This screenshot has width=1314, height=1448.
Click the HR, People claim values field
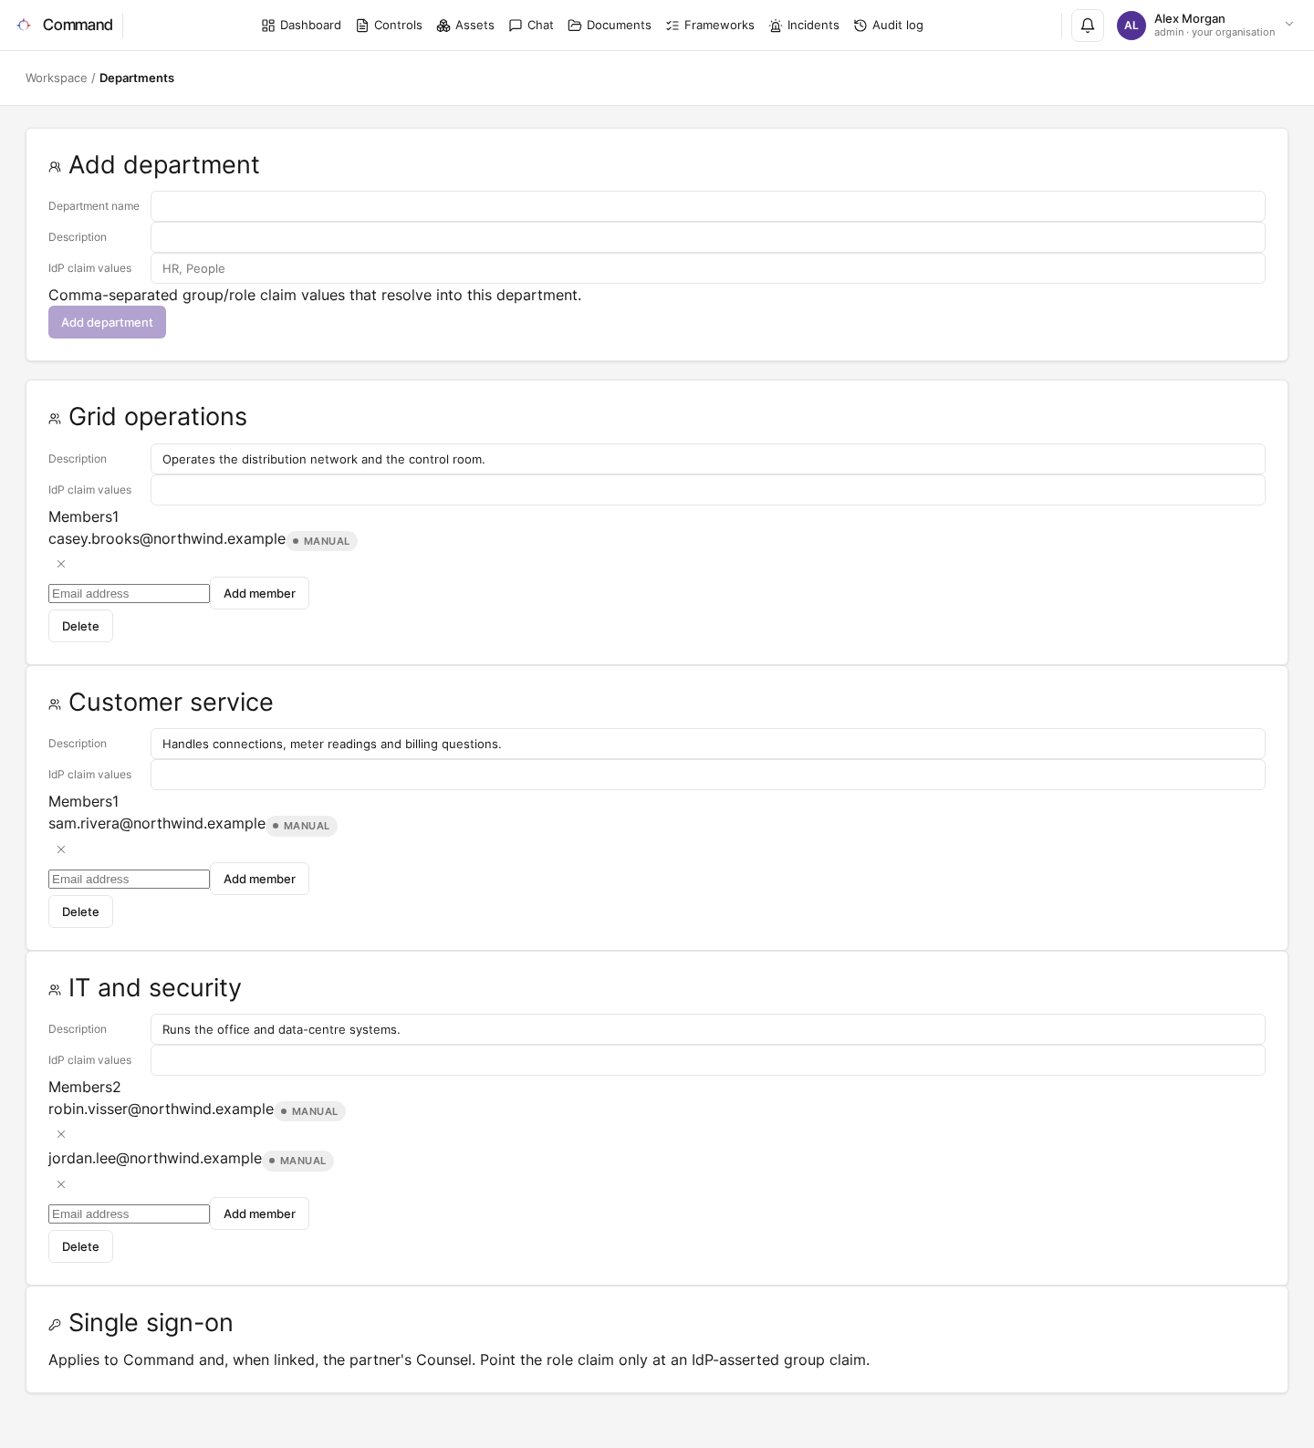point(708,268)
